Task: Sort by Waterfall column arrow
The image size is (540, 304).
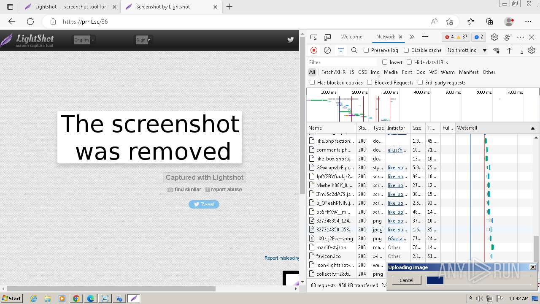Action: pyautogui.click(x=532, y=128)
